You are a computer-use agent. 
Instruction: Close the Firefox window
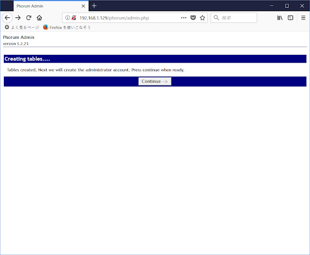(302, 6)
